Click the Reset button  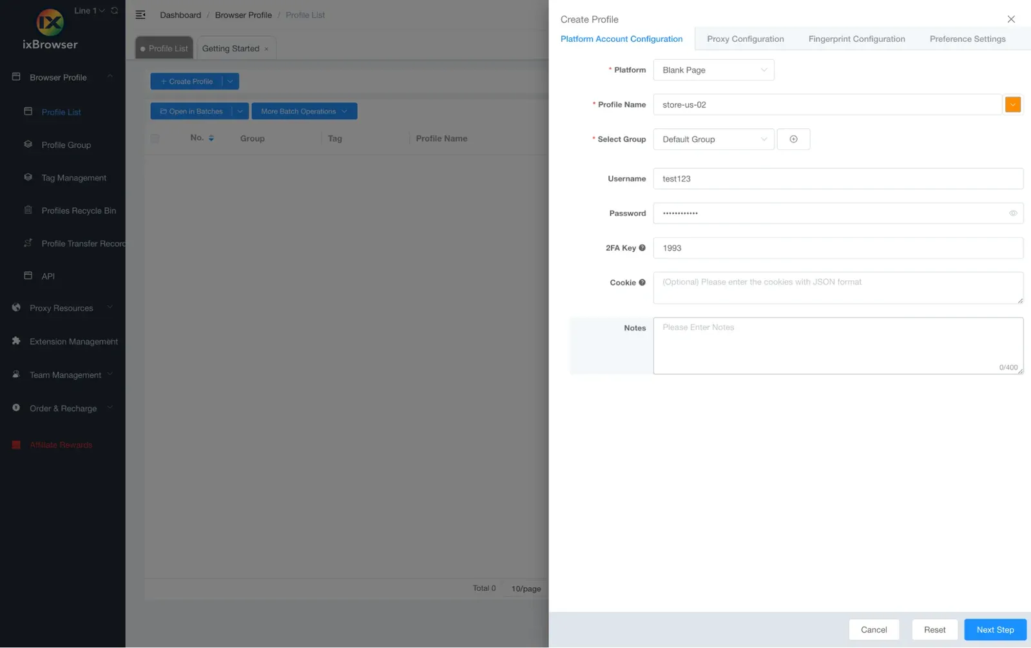click(934, 629)
